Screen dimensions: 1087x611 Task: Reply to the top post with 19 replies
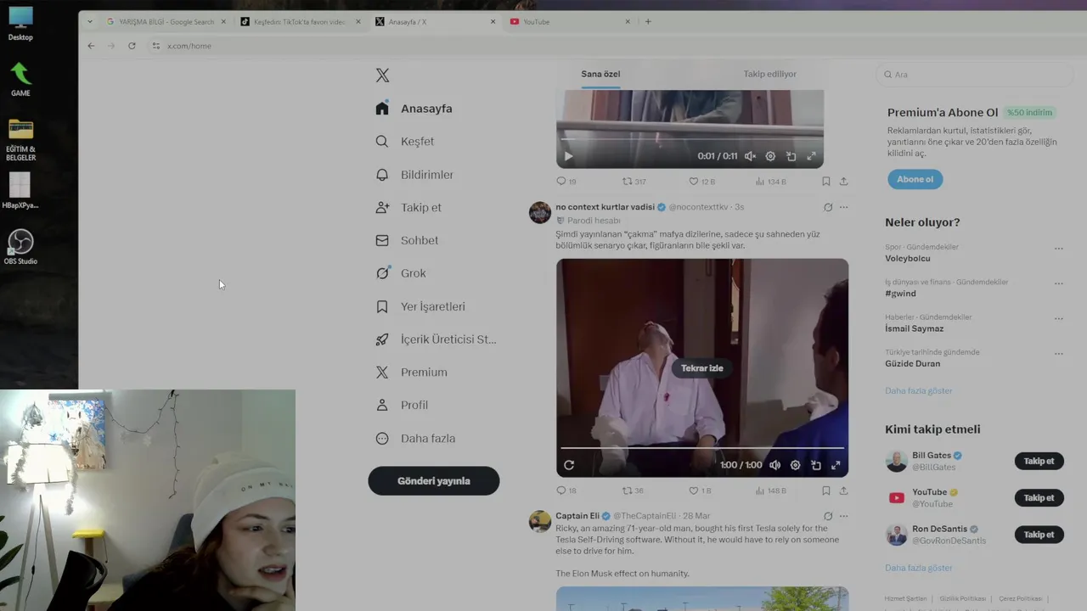click(x=566, y=182)
